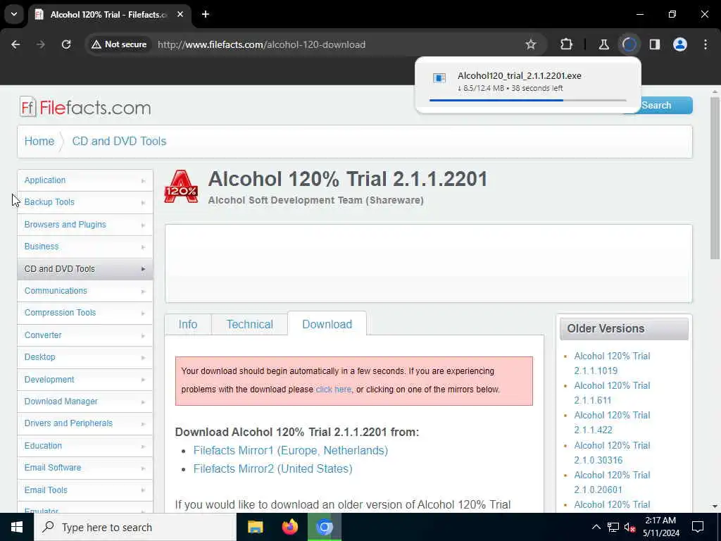The image size is (721, 541).
Task: Open a new browser tab
Action: [206, 14]
